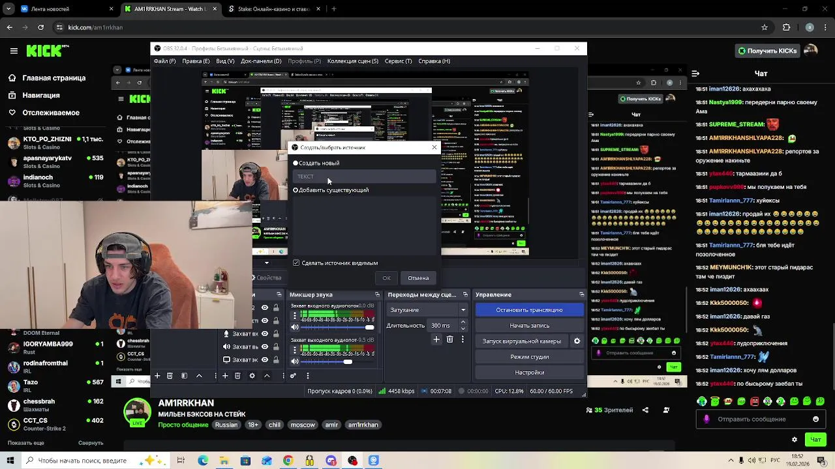Viewport: 835px width, 469px height.
Task: Open OBS Коллекция сцен menu
Action: tap(352, 61)
